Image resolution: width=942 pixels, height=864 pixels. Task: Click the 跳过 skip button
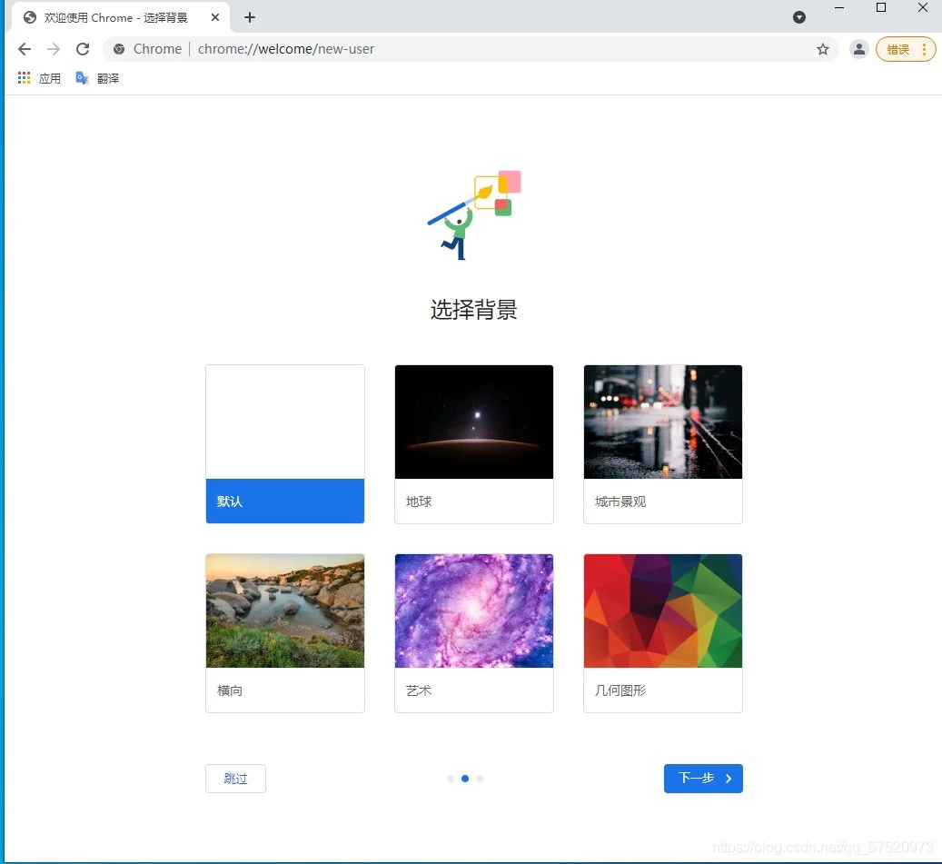235,779
